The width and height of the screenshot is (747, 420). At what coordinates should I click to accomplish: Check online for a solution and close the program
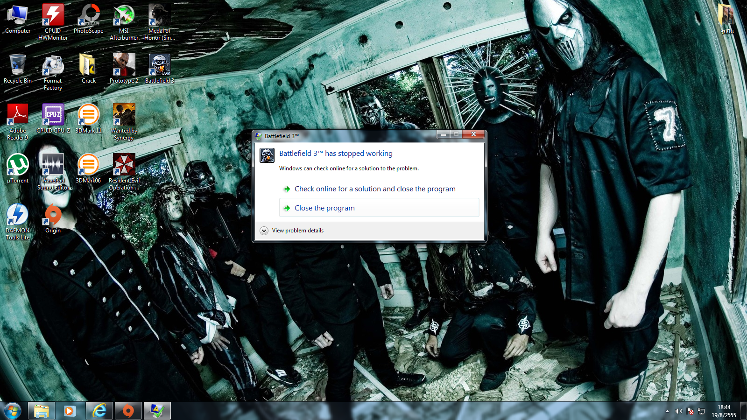[x=379, y=189]
